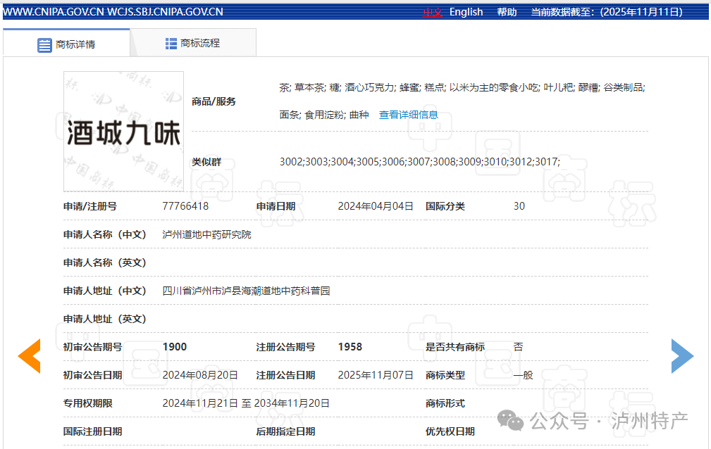The width and height of the screenshot is (711, 449).
Task: Click the registration announcement issue number 1958
Action: [x=350, y=347]
